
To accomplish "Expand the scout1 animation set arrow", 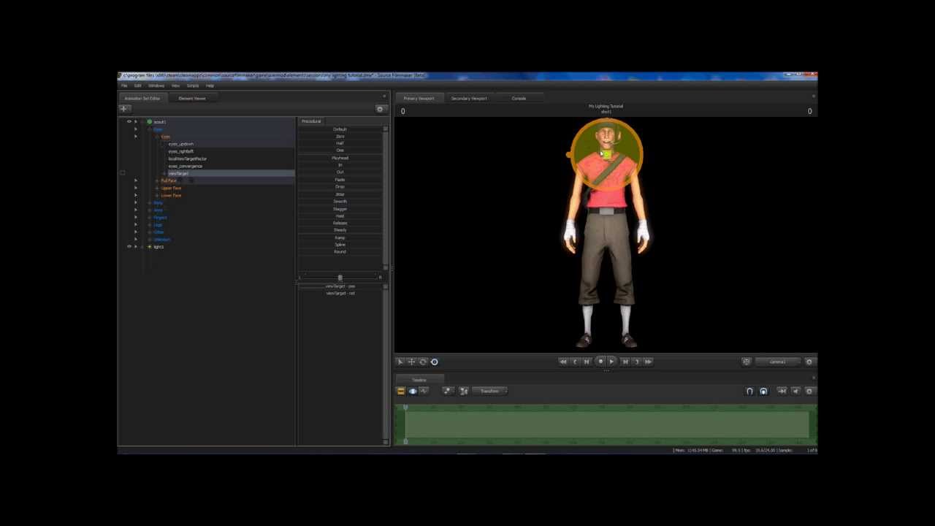I will [136, 122].
